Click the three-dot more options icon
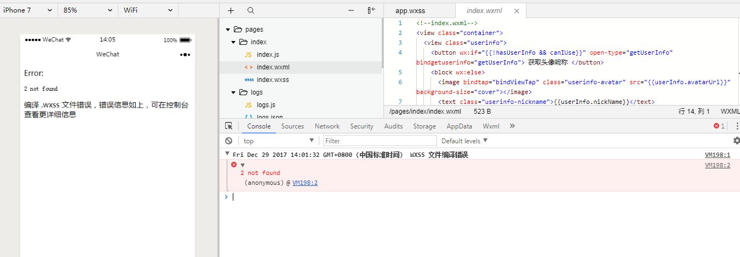 pyautogui.click(x=351, y=10)
